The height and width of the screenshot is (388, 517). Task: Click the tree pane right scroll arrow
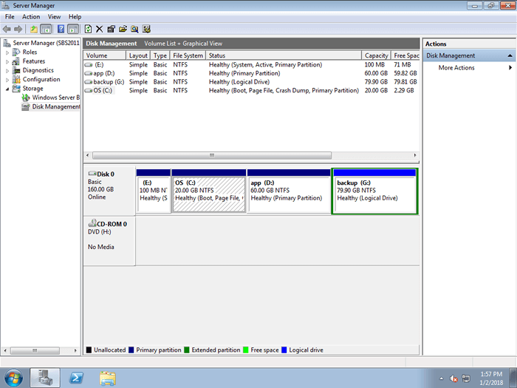click(x=75, y=350)
